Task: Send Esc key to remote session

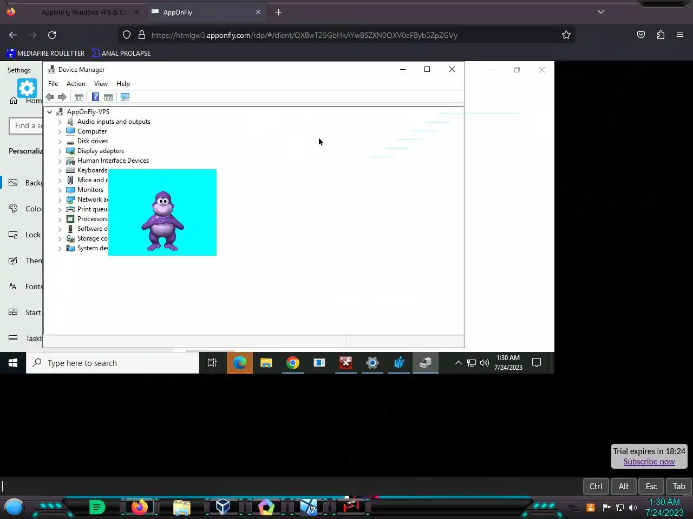Action: 651,487
